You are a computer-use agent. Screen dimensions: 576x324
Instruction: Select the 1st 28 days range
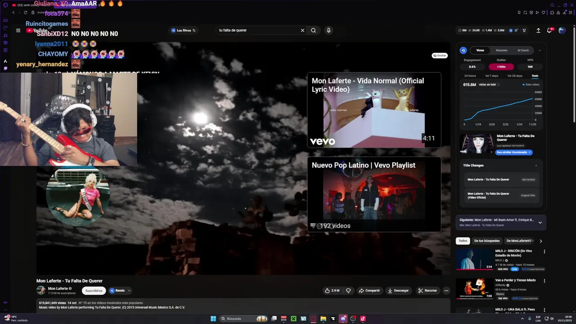(515, 76)
